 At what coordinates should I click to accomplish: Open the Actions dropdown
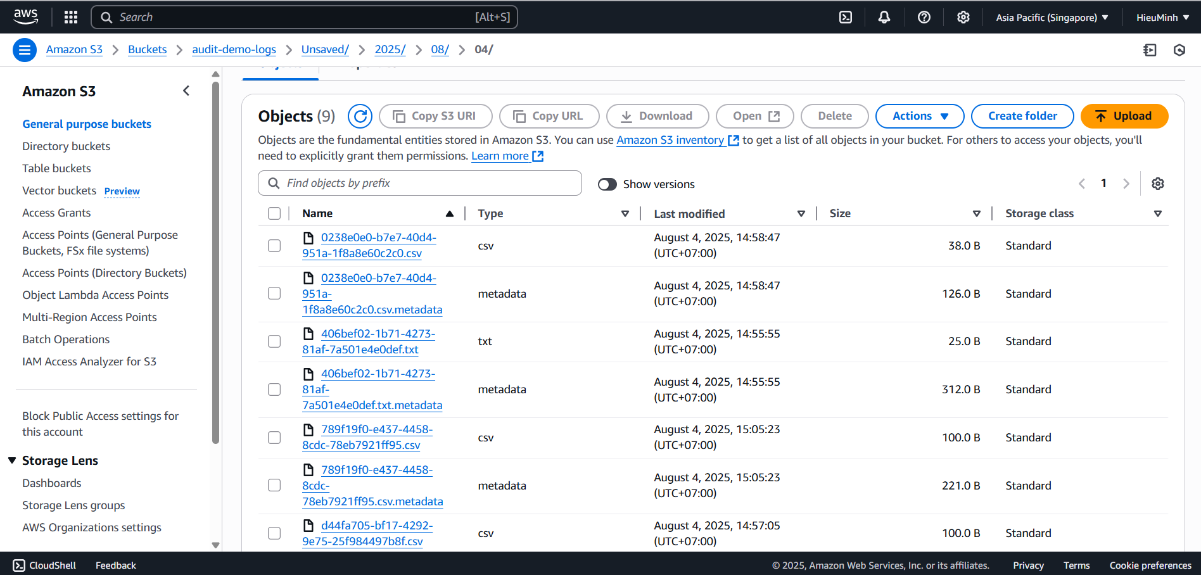[x=920, y=116]
